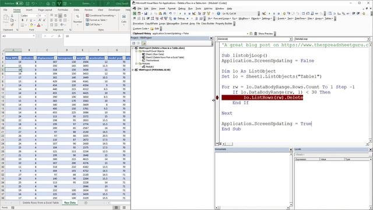Open the Excel Page Layout tab

pos(45,10)
